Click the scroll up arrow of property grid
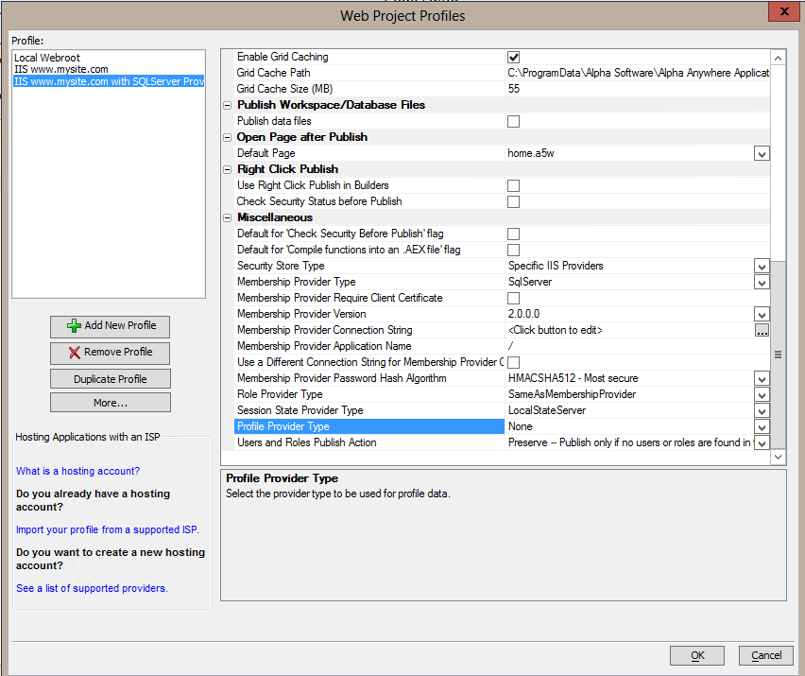 [x=778, y=58]
